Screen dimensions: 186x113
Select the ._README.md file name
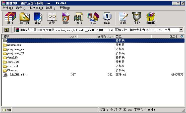point(17,74)
